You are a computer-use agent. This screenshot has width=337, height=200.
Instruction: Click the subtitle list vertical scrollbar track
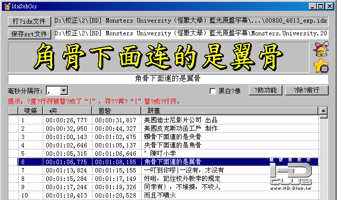323,159
